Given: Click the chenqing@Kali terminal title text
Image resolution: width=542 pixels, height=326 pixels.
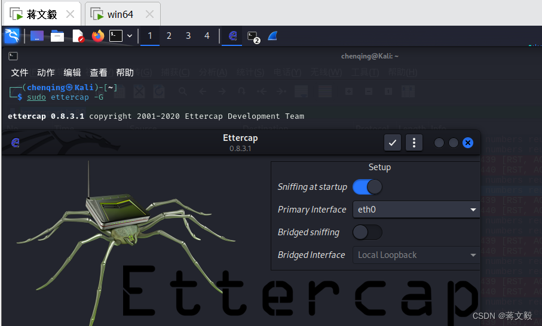Looking at the screenshot, I should pyautogui.click(x=369, y=56).
